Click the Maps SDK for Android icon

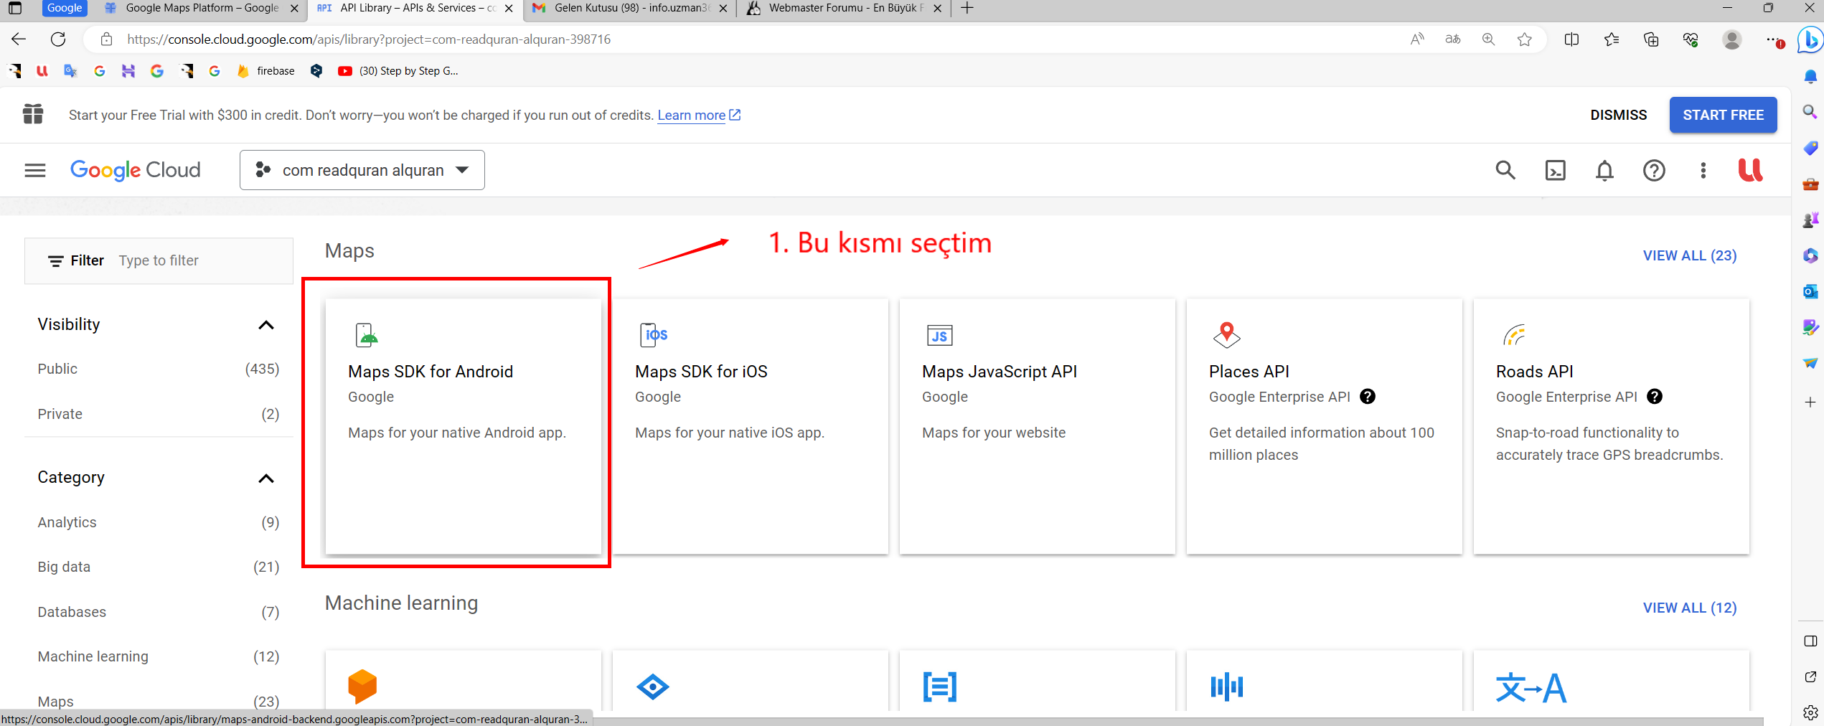(366, 335)
